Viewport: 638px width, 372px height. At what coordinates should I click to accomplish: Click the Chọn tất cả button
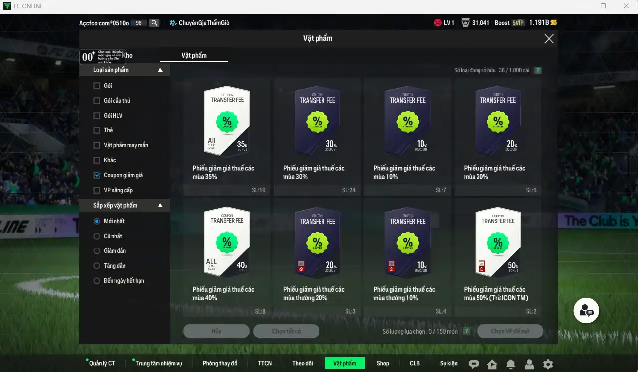[x=286, y=331]
